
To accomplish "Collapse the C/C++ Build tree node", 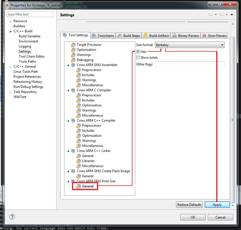I will [x=10, y=31].
